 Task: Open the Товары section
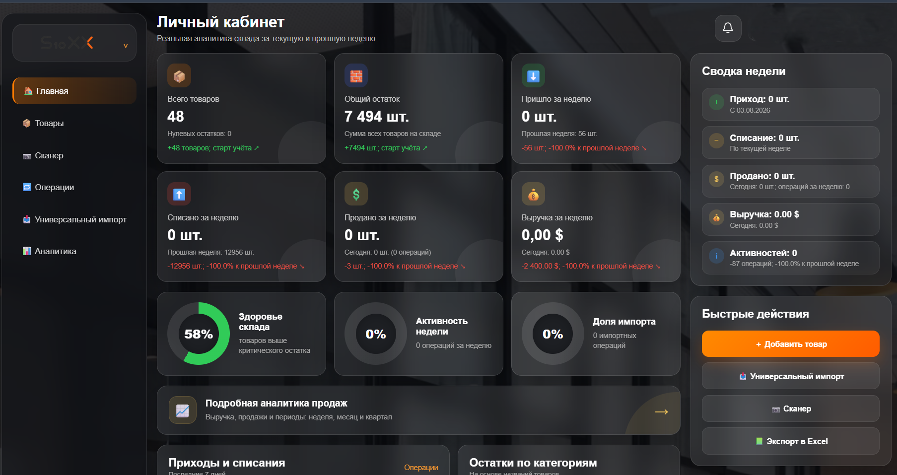74,123
